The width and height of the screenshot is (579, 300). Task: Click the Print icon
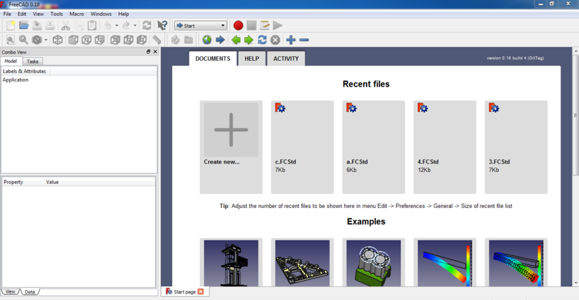(50, 25)
